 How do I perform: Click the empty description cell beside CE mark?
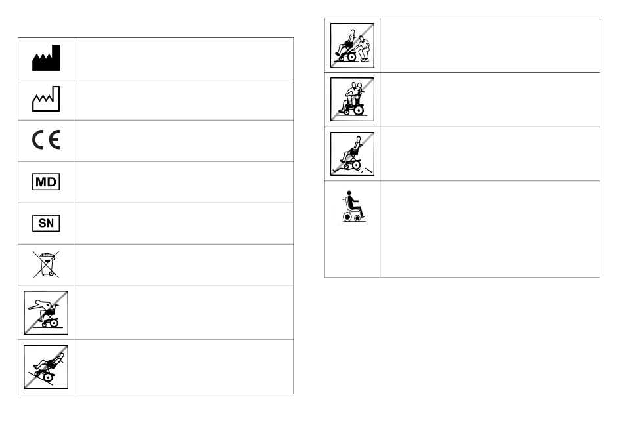(183, 140)
